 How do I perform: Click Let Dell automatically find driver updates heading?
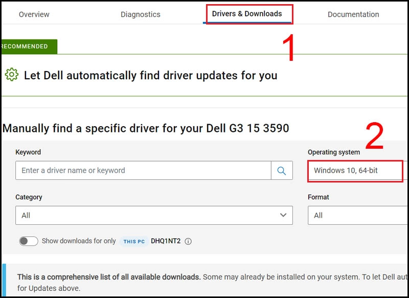point(150,75)
